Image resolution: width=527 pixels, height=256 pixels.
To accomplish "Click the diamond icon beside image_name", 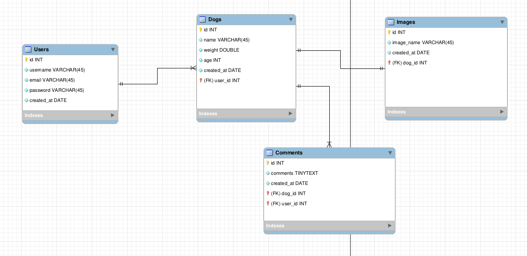I will point(389,43).
